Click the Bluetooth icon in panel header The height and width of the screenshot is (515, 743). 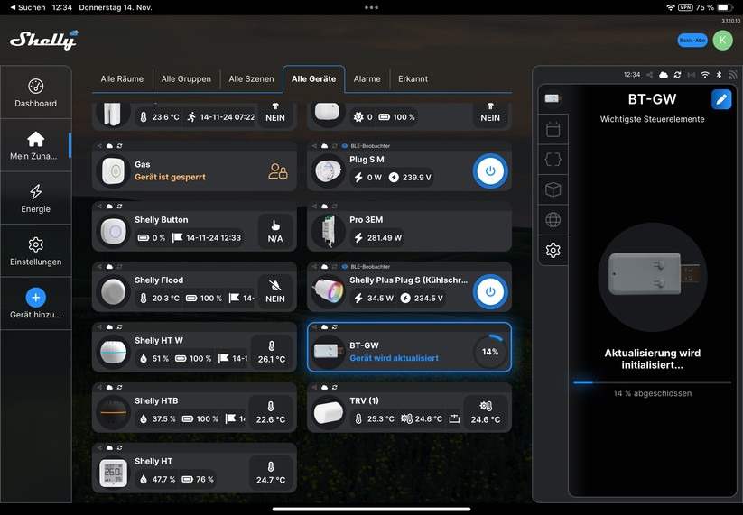point(719,75)
